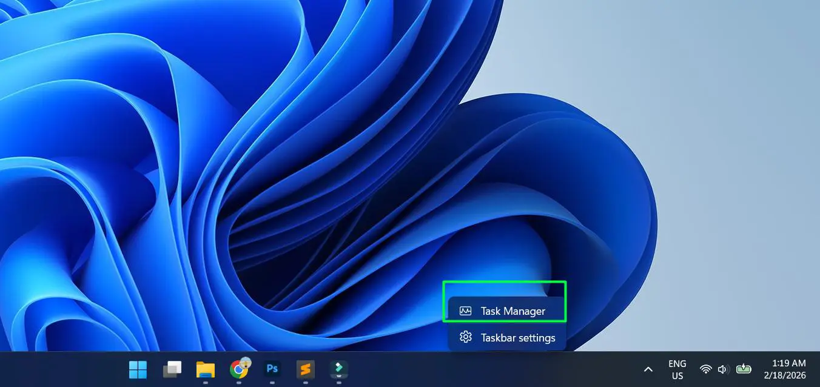This screenshot has width=820, height=387.
Task: Click the gear icon beside Taskbar settings
Action: pyautogui.click(x=465, y=337)
